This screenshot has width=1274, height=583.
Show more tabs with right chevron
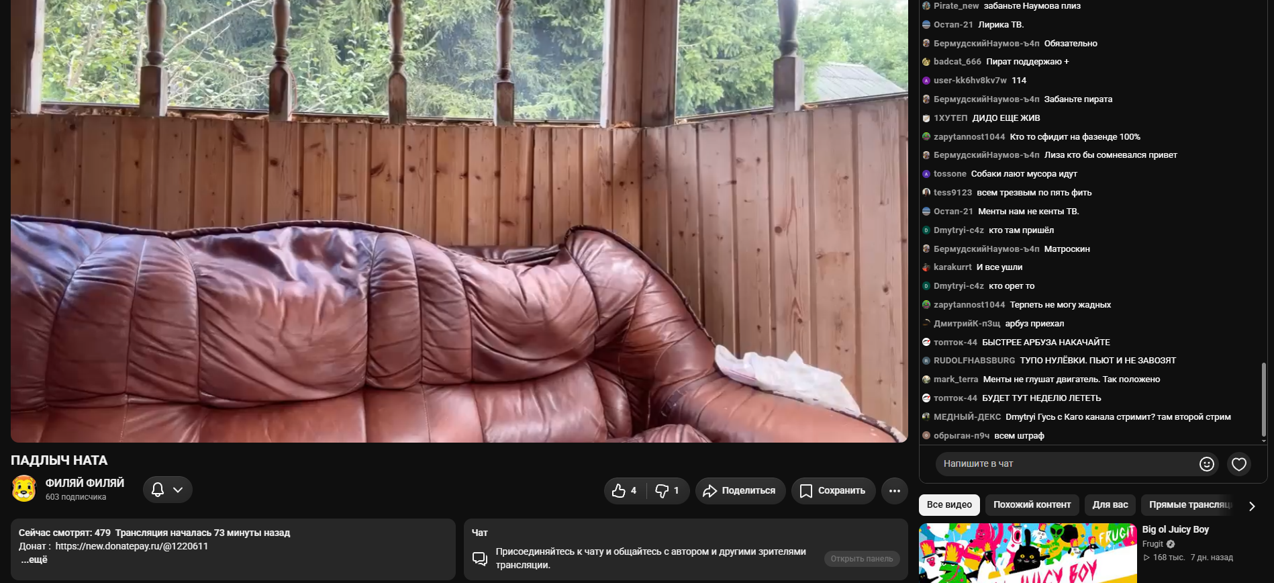click(1252, 506)
